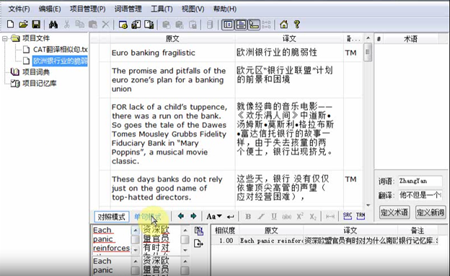Click the export document toolbar icon
The height and width of the screenshot is (276, 450).
[x=149, y=25]
